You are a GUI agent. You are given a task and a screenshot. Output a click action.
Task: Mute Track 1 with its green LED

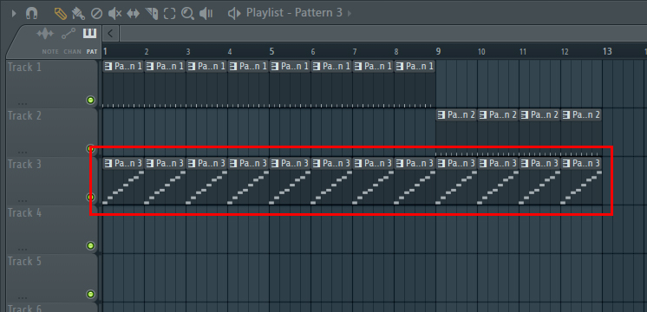point(90,101)
